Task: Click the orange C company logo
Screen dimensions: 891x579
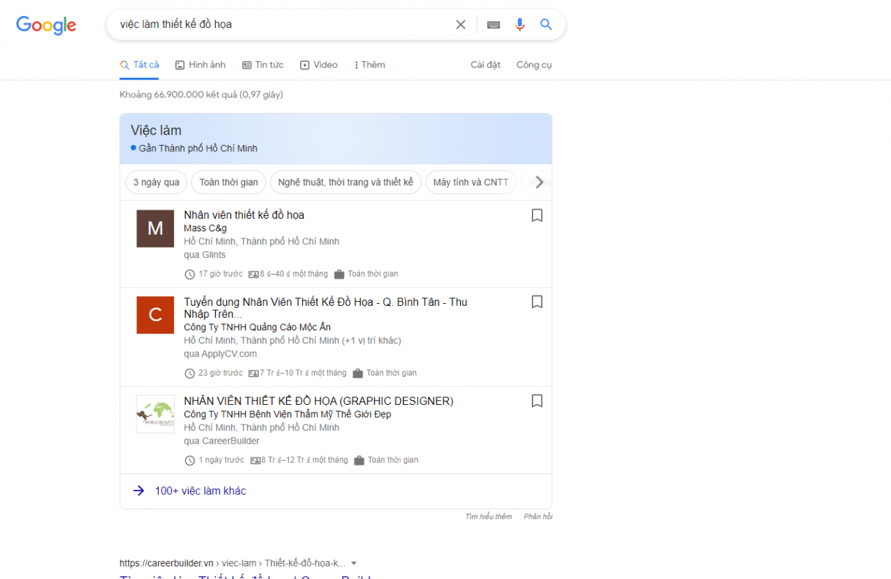Action: point(155,315)
